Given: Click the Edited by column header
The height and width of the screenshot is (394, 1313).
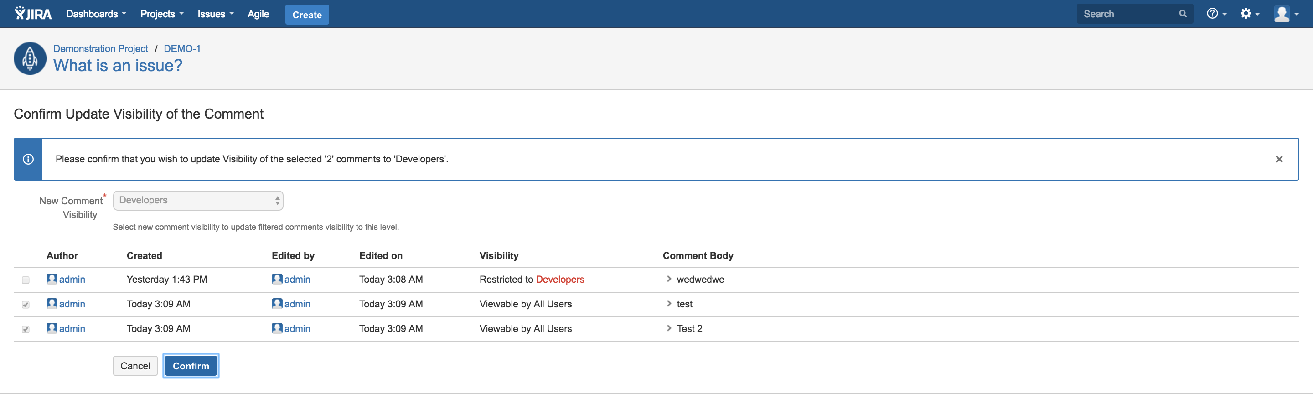Looking at the screenshot, I should click(x=293, y=255).
